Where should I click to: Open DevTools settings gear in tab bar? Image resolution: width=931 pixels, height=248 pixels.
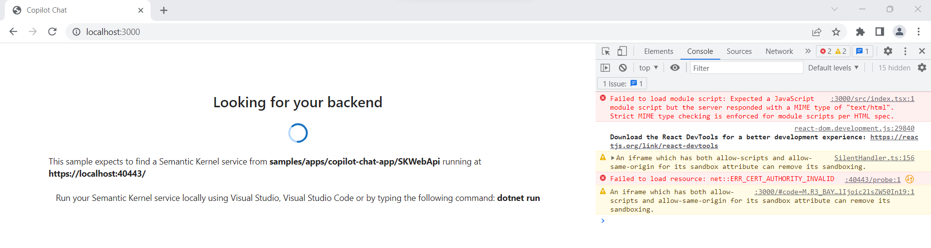click(x=888, y=51)
